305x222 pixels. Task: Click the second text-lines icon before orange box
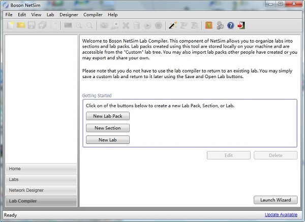tap(195, 25)
